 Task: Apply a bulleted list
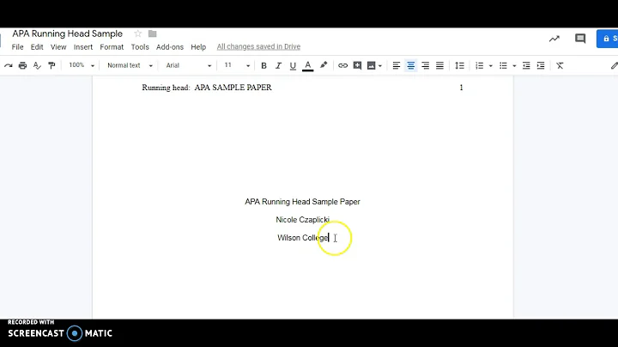[503, 66]
